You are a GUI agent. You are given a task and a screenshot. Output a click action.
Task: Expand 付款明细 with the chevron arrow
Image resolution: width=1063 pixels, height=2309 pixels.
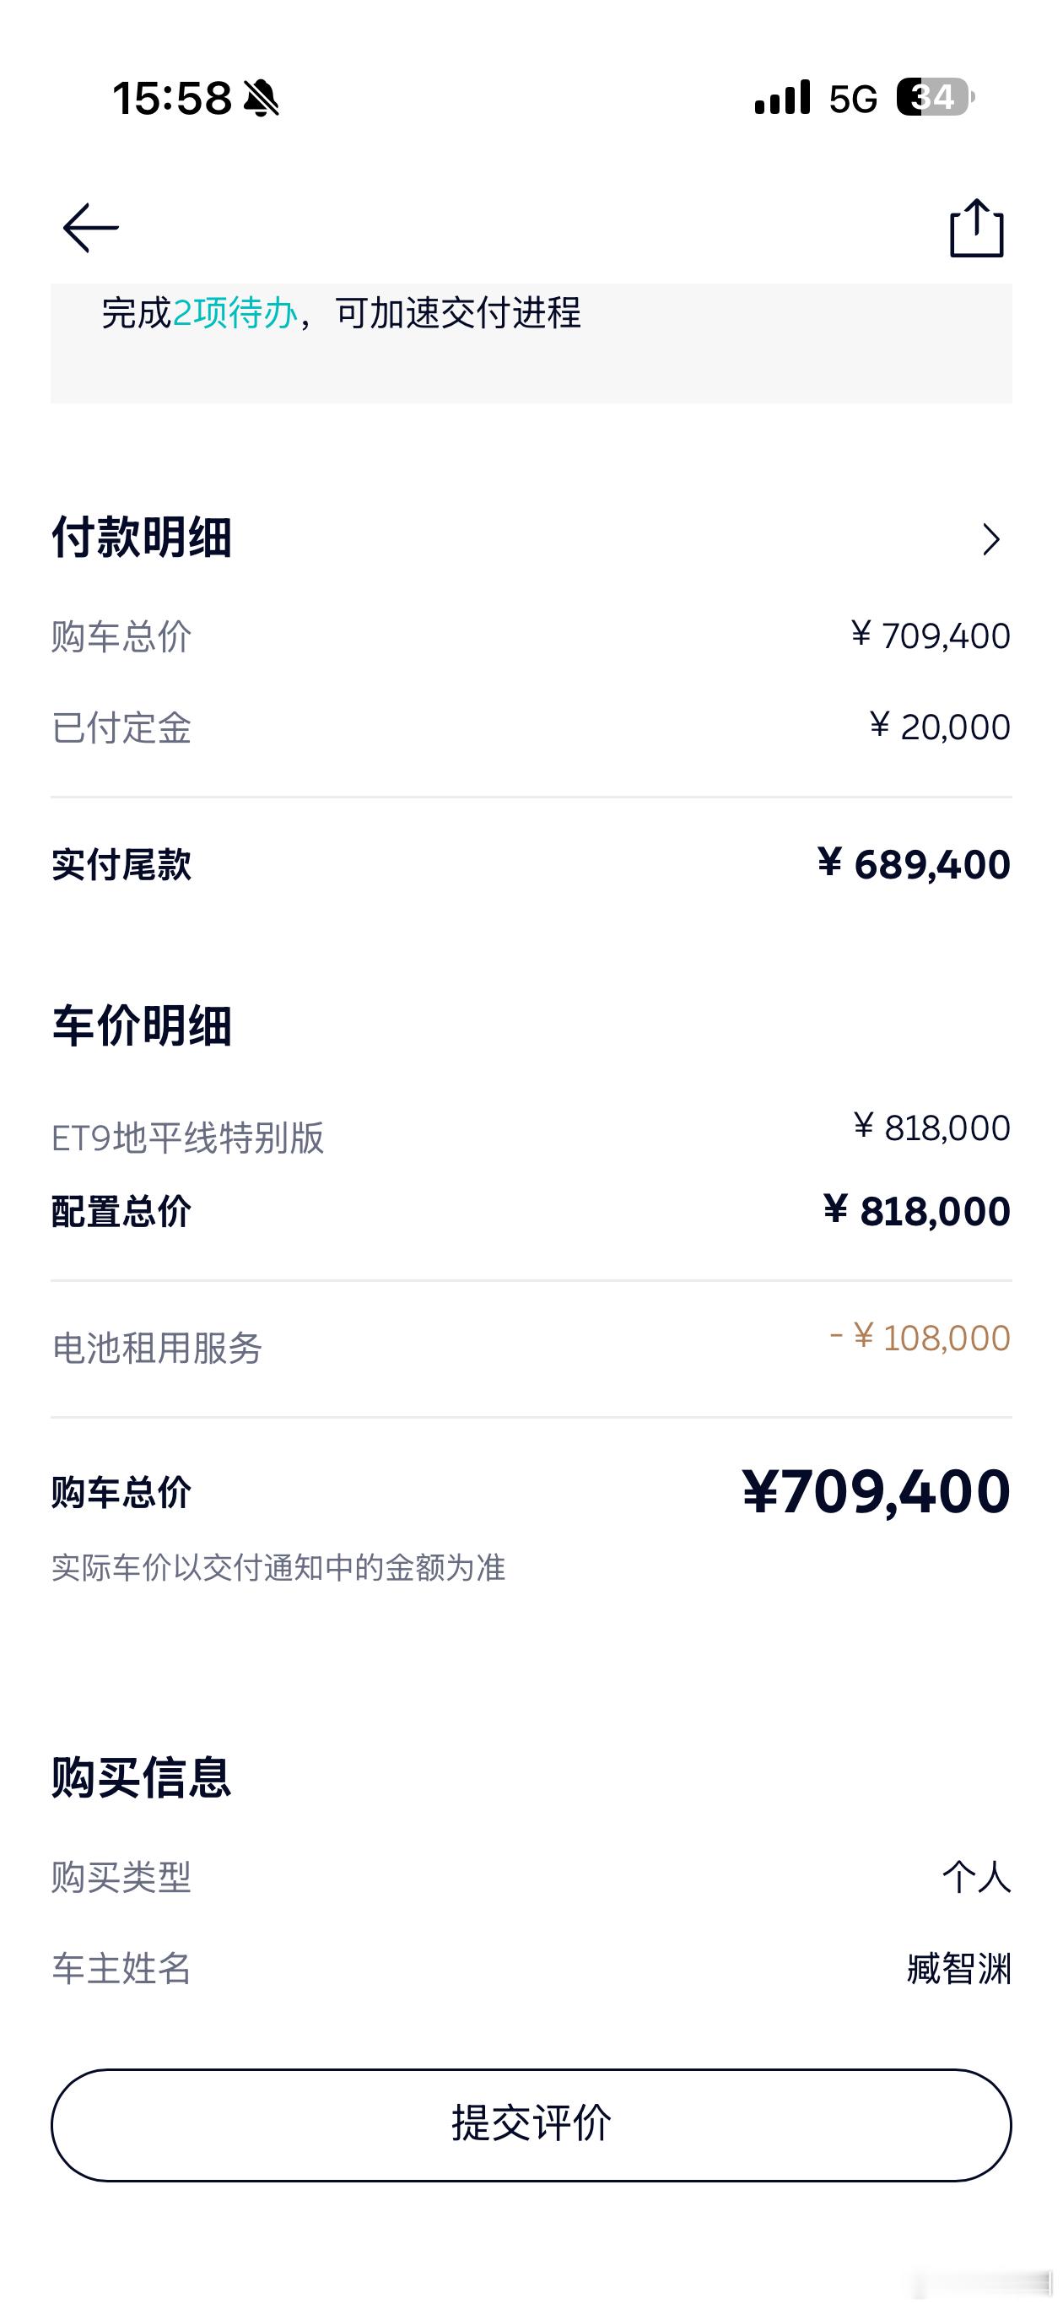[x=990, y=539]
